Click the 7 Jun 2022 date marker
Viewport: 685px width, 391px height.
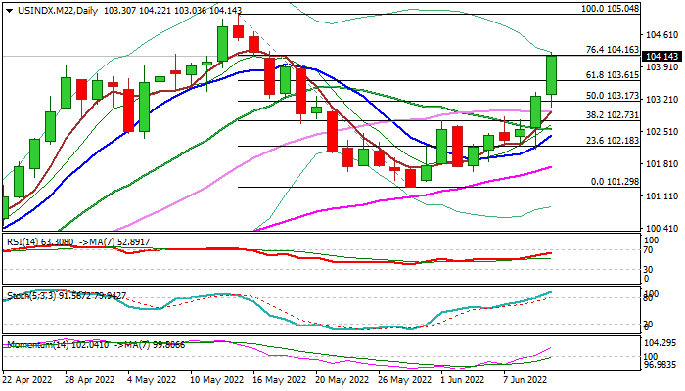[x=525, y=380]
